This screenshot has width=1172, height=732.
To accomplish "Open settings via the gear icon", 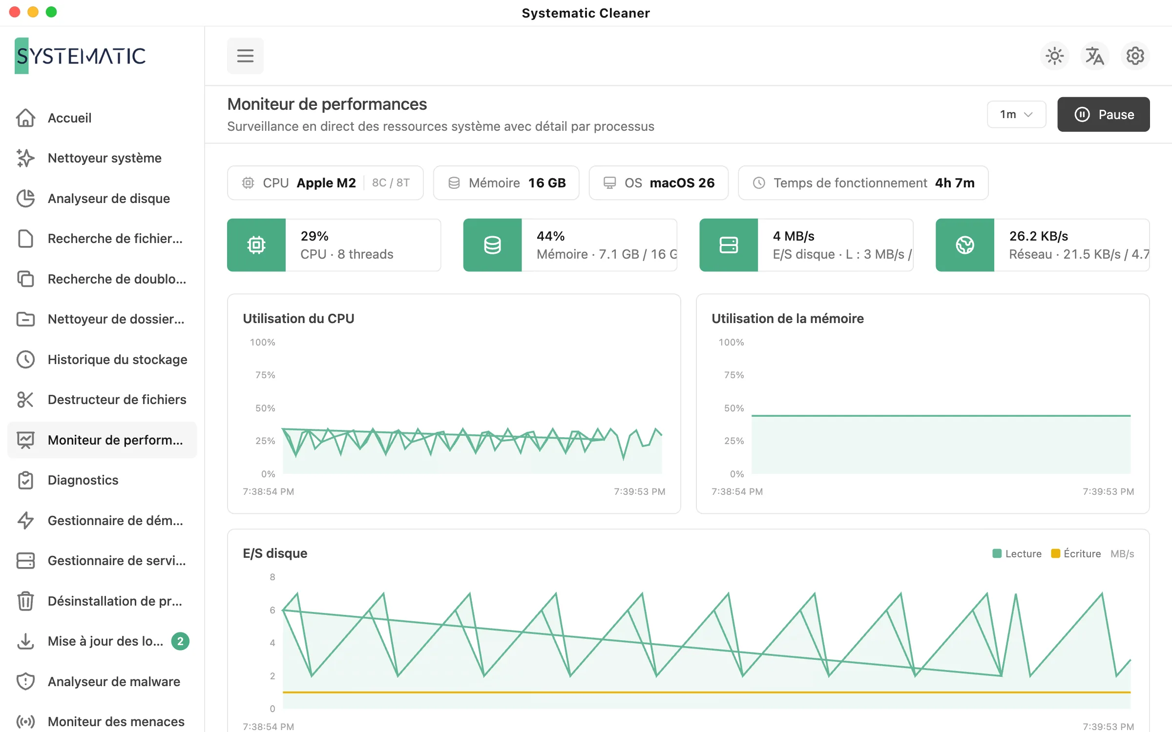I will pos(1135,56).
